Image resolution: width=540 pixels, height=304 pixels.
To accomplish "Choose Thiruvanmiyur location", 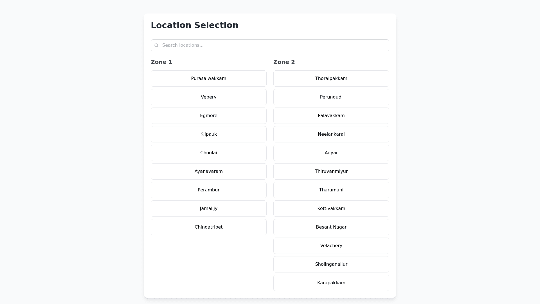I will click(x=331, y=171).
